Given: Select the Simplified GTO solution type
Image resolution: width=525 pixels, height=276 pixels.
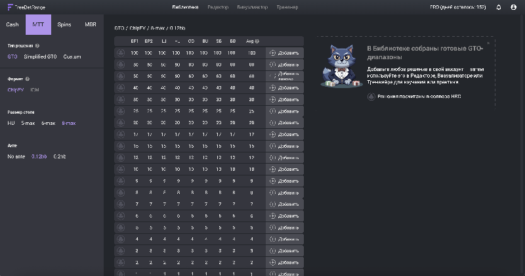Looking at the screenshot, I should [x=41, y=57].
